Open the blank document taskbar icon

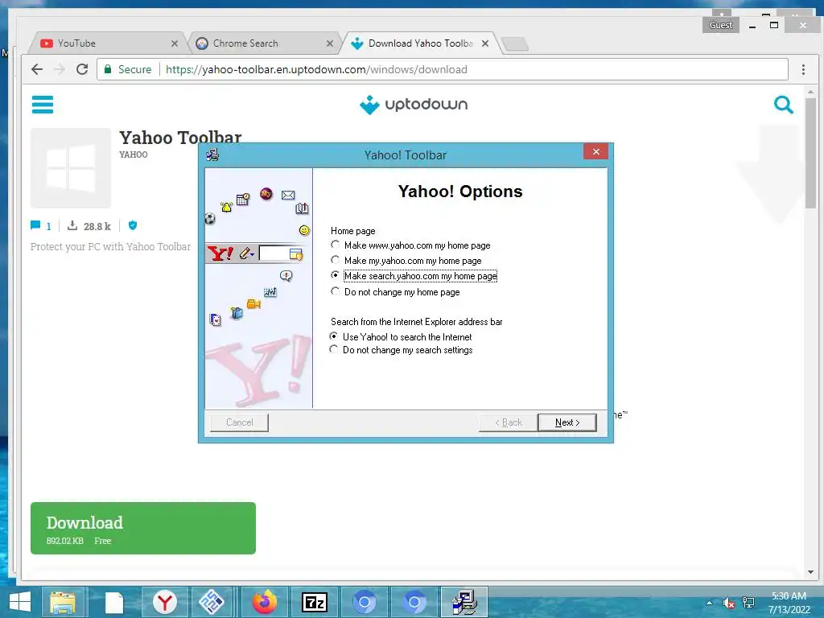pos(113,602)
